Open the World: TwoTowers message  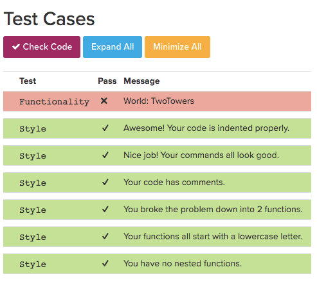159,101
